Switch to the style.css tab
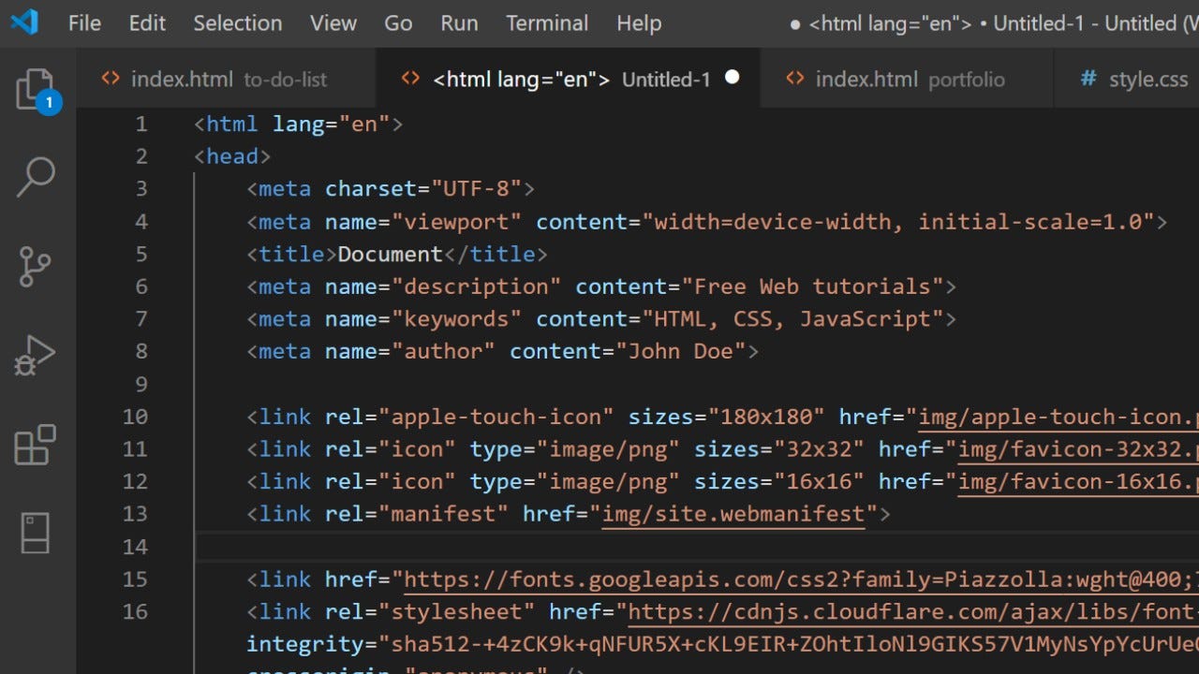 [x=1147, y=79]
